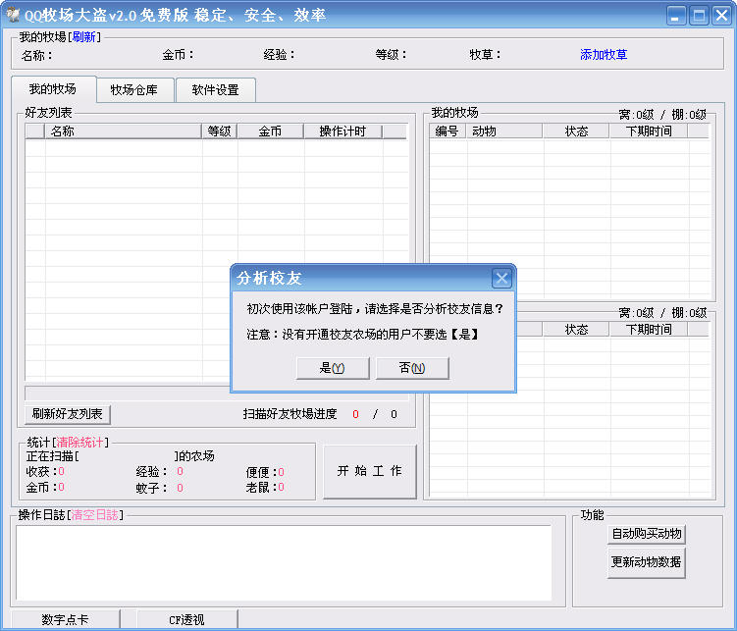Click the 编号 column header
Viewport: 737px width, 631px height.
pyautogui.click(x=447, y=131)
